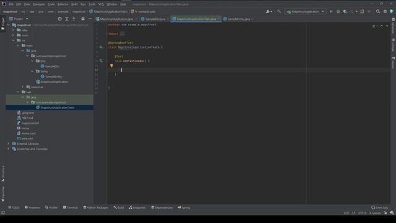Expand all icon in Project panel
Screen dimensions: 396x223
67,19
